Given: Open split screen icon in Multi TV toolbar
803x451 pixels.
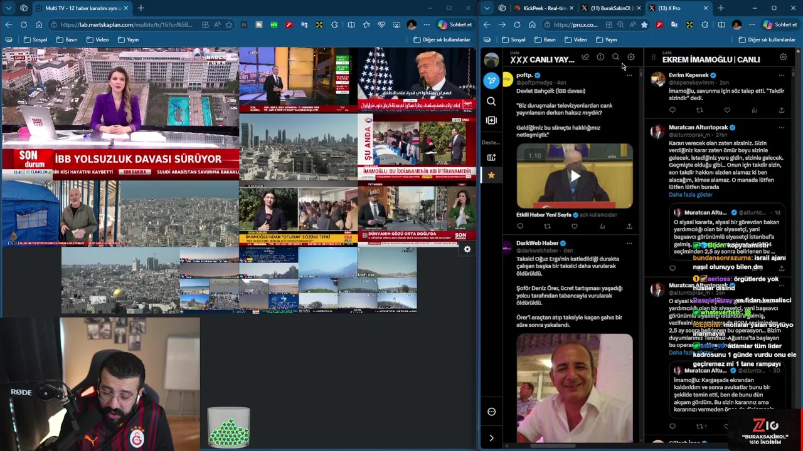Looking at the screenshot, I should coord(351,24).
